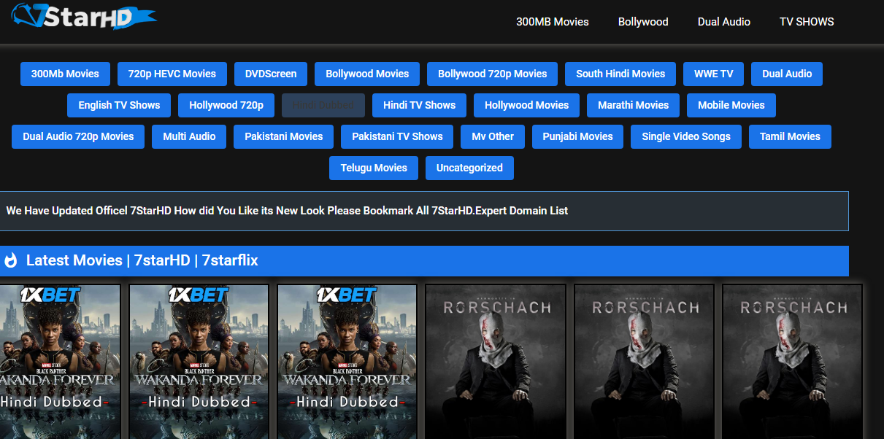Browse Punjabi Movies category

click(577, 136)
